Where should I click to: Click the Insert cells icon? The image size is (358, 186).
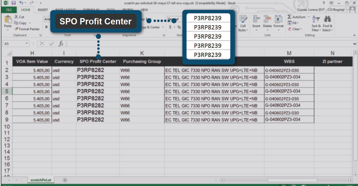256,20
